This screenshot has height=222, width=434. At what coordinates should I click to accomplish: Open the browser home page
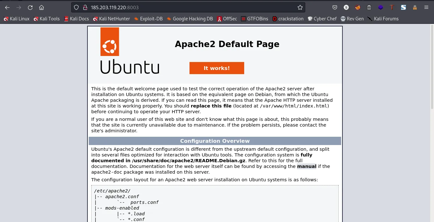tap(41, 7)
